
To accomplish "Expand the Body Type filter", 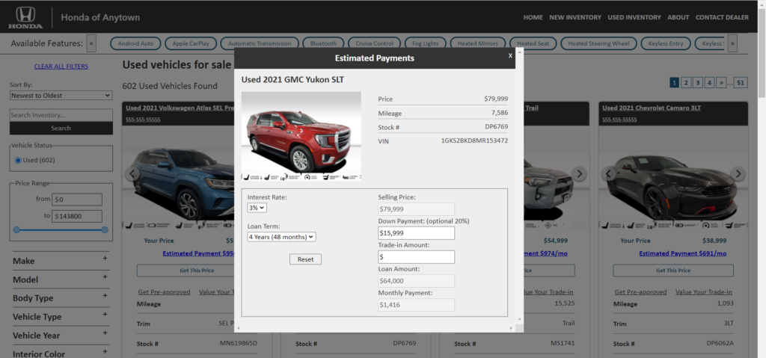I will (61, 298).
